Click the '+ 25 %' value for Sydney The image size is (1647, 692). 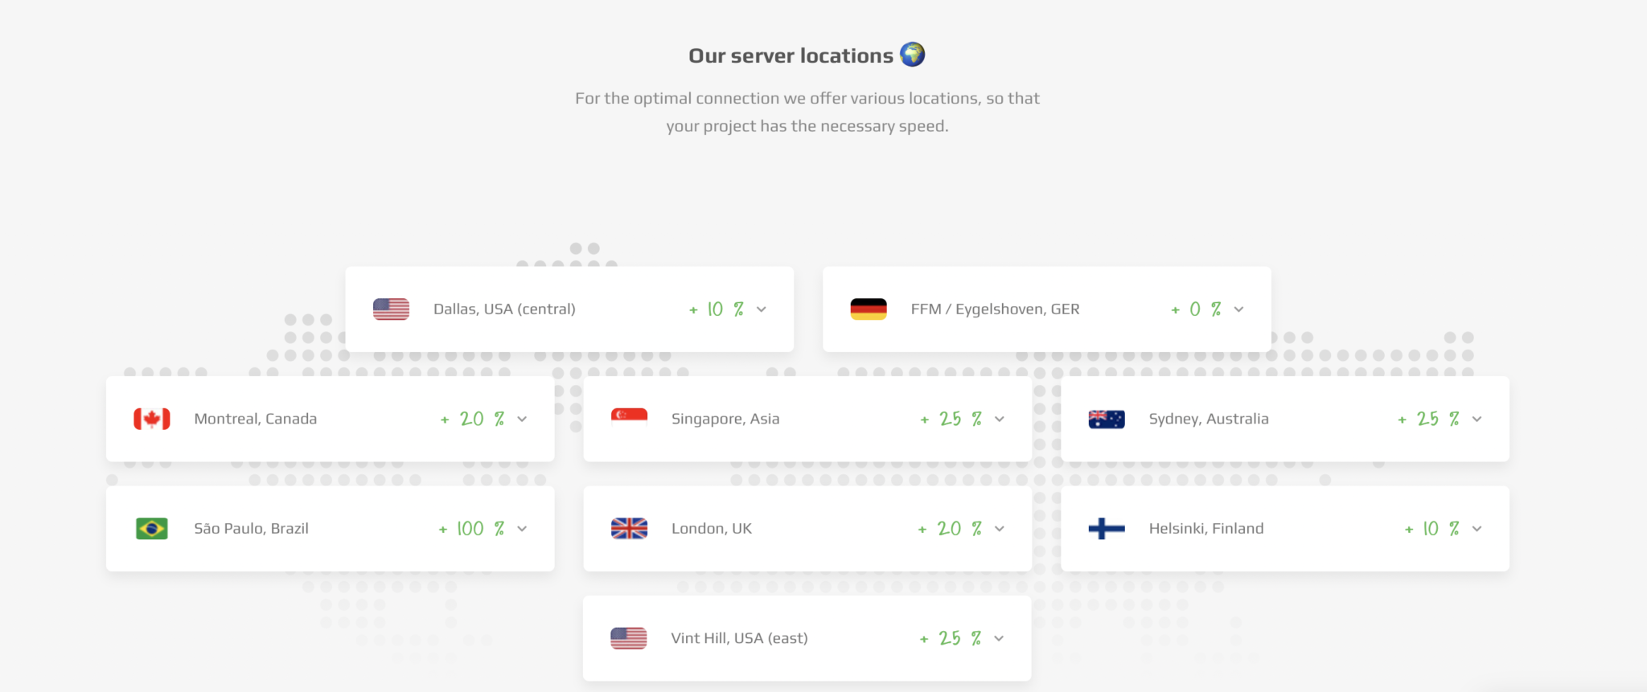pyautogui.click(x=1428, y=419)
